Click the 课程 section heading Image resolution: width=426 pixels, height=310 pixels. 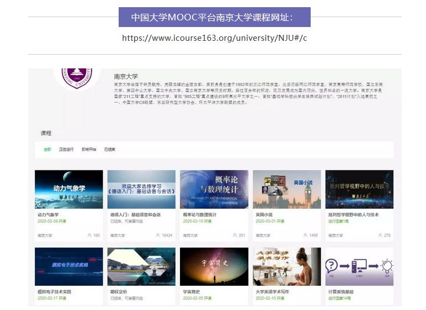coord(46,133)
